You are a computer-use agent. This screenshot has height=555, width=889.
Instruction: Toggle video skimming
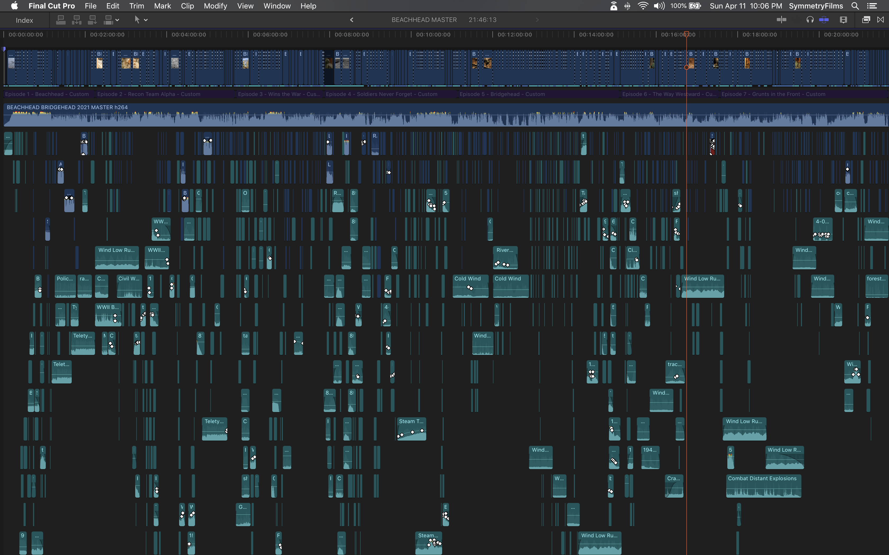(x=781, y=20)
